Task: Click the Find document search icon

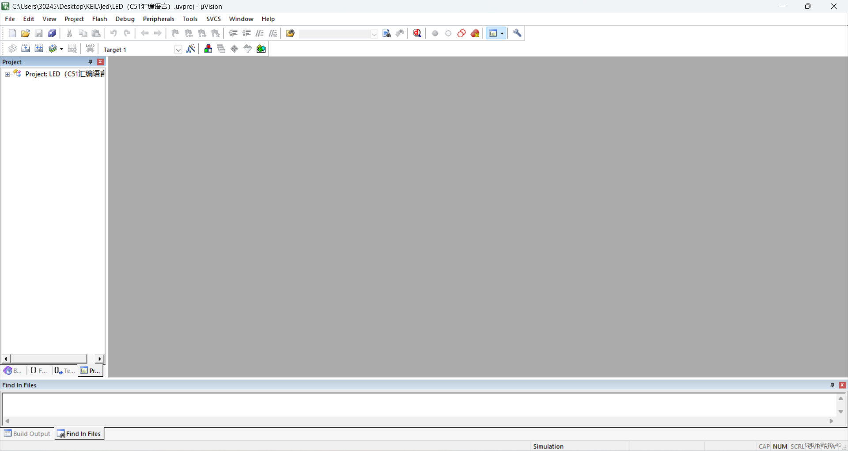Action: (x=387, y=33)
